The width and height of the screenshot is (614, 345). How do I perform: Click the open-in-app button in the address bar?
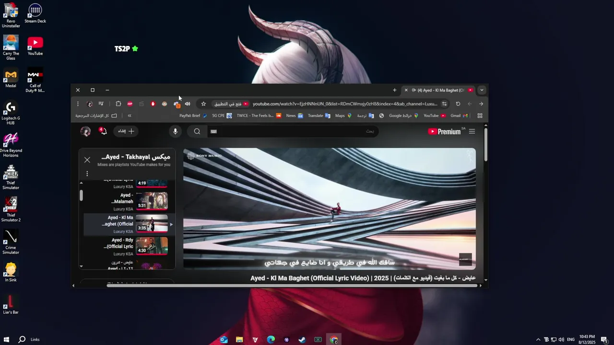(x=231, y=103)
